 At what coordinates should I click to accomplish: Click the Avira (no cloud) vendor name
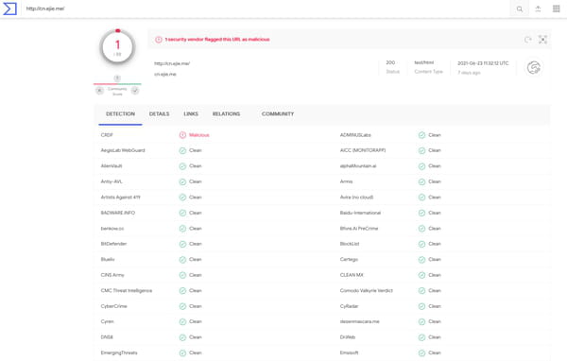point(356,198)
